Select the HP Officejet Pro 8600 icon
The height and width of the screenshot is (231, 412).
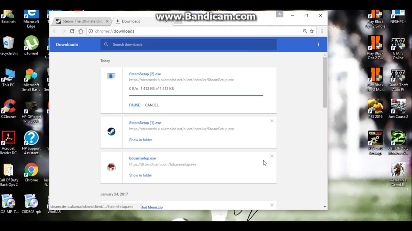pos(31,112)
